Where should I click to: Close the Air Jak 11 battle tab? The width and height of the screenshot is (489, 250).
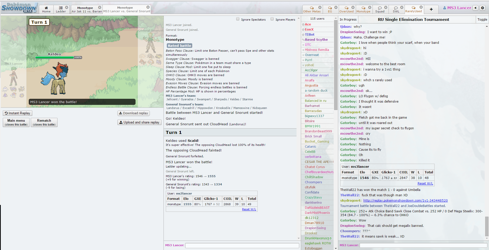click(x=100, y=7)
